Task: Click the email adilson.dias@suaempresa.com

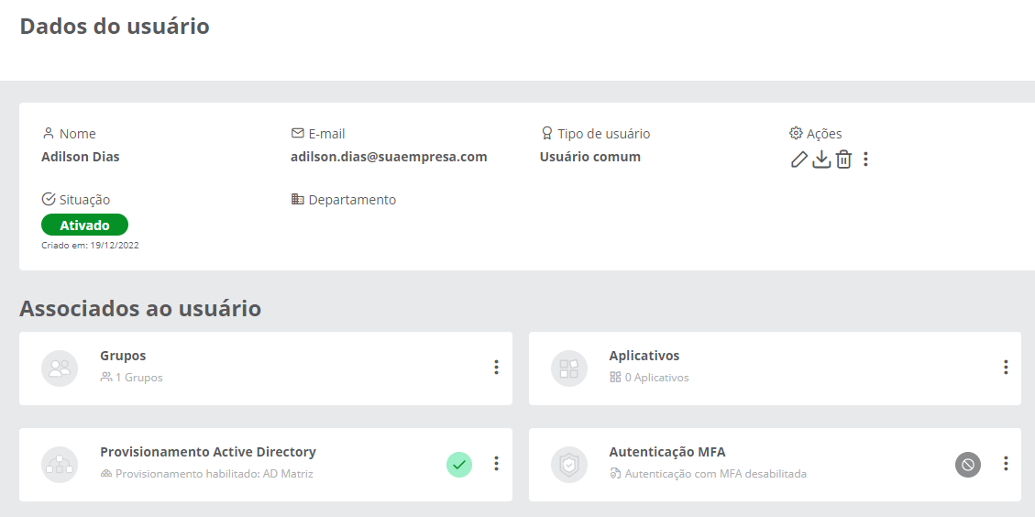Action: pos(389,157)
